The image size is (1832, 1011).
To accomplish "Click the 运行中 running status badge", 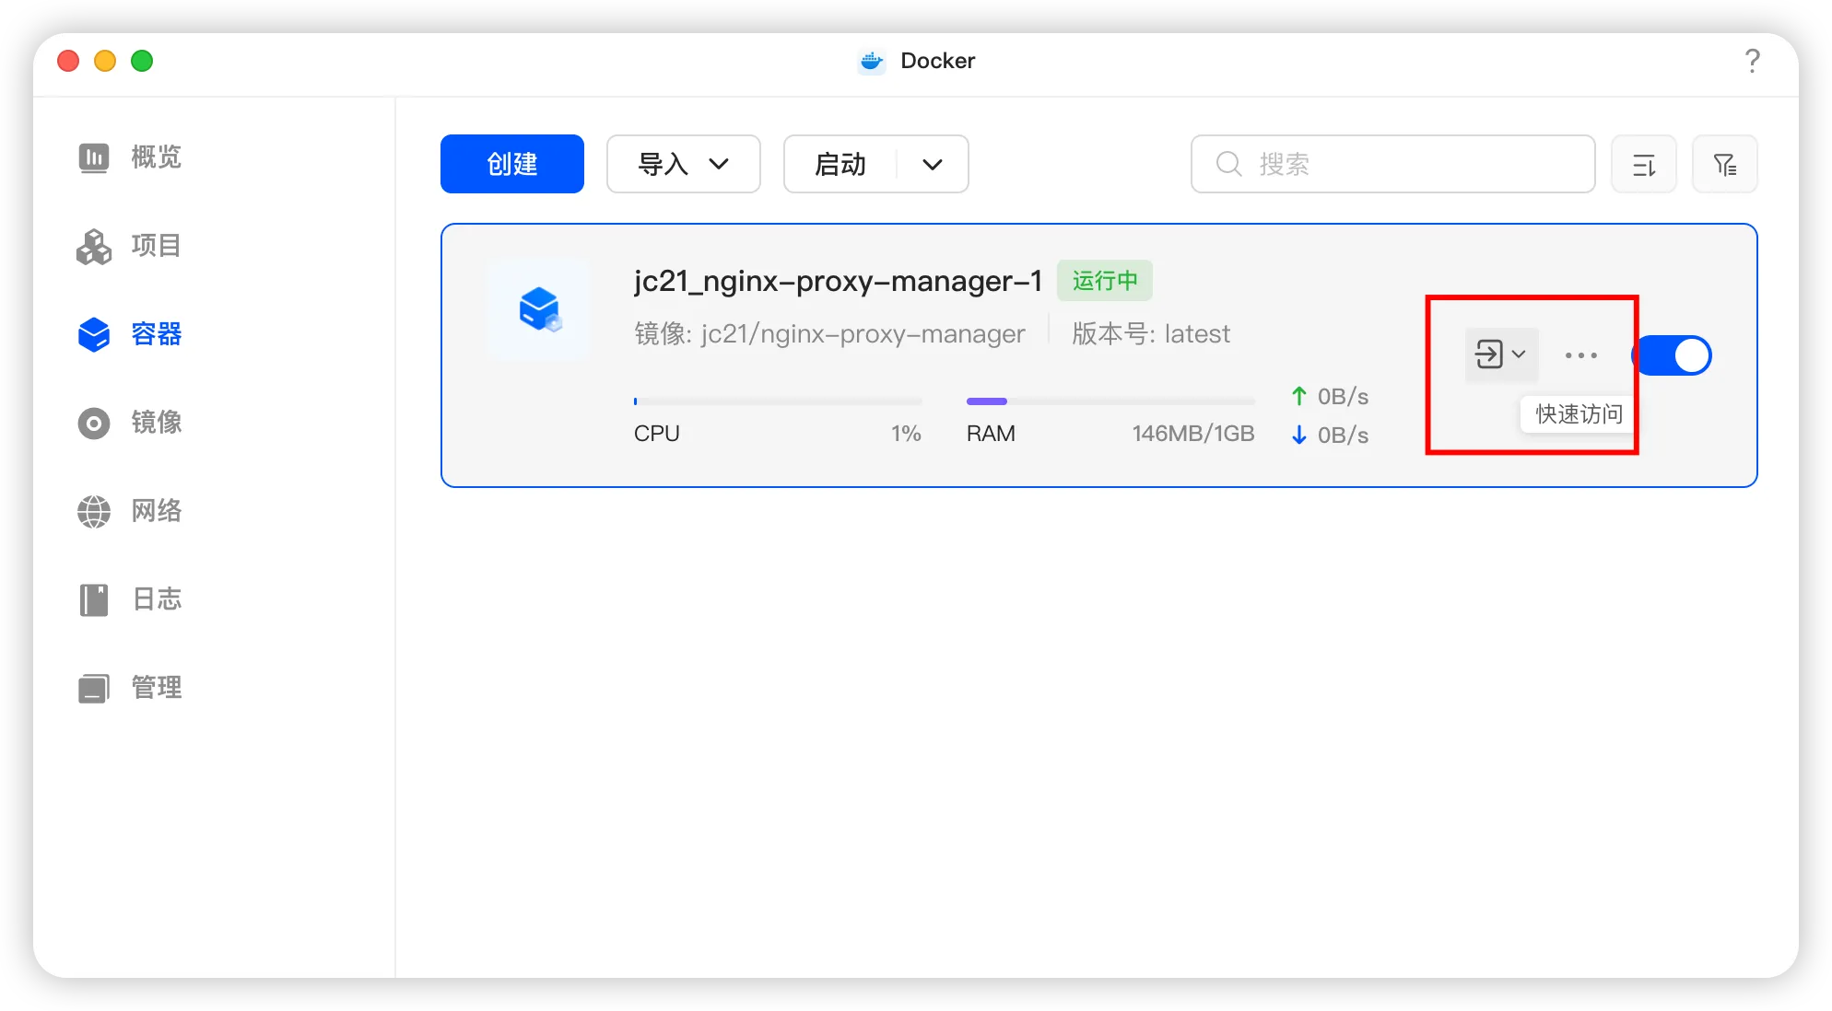I will (1104, 280).
